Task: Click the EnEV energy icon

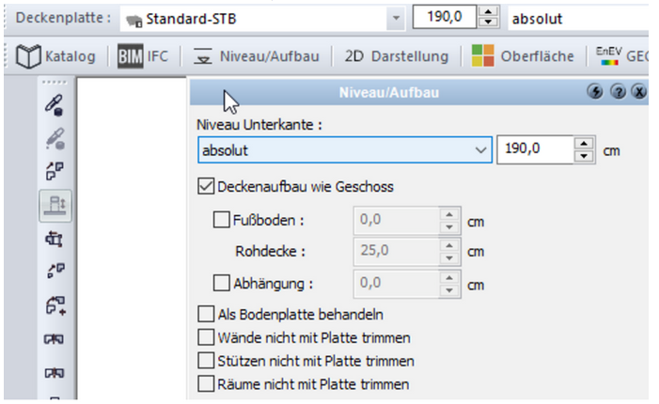Action: (x=608, y=56)
